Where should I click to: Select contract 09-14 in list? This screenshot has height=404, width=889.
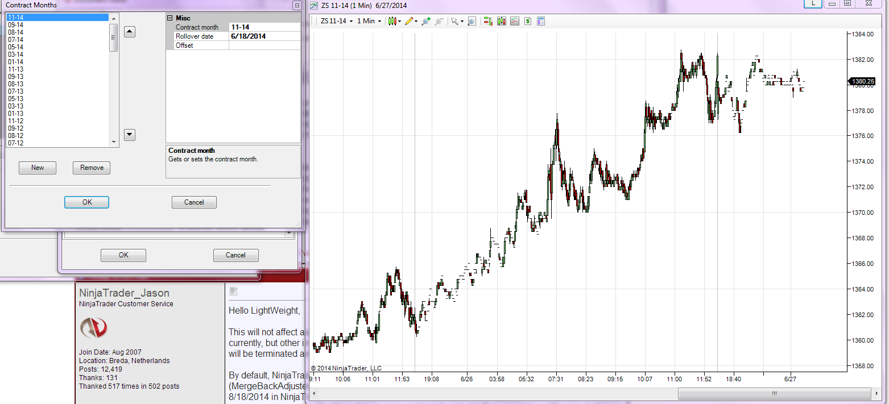coord(57,25)
